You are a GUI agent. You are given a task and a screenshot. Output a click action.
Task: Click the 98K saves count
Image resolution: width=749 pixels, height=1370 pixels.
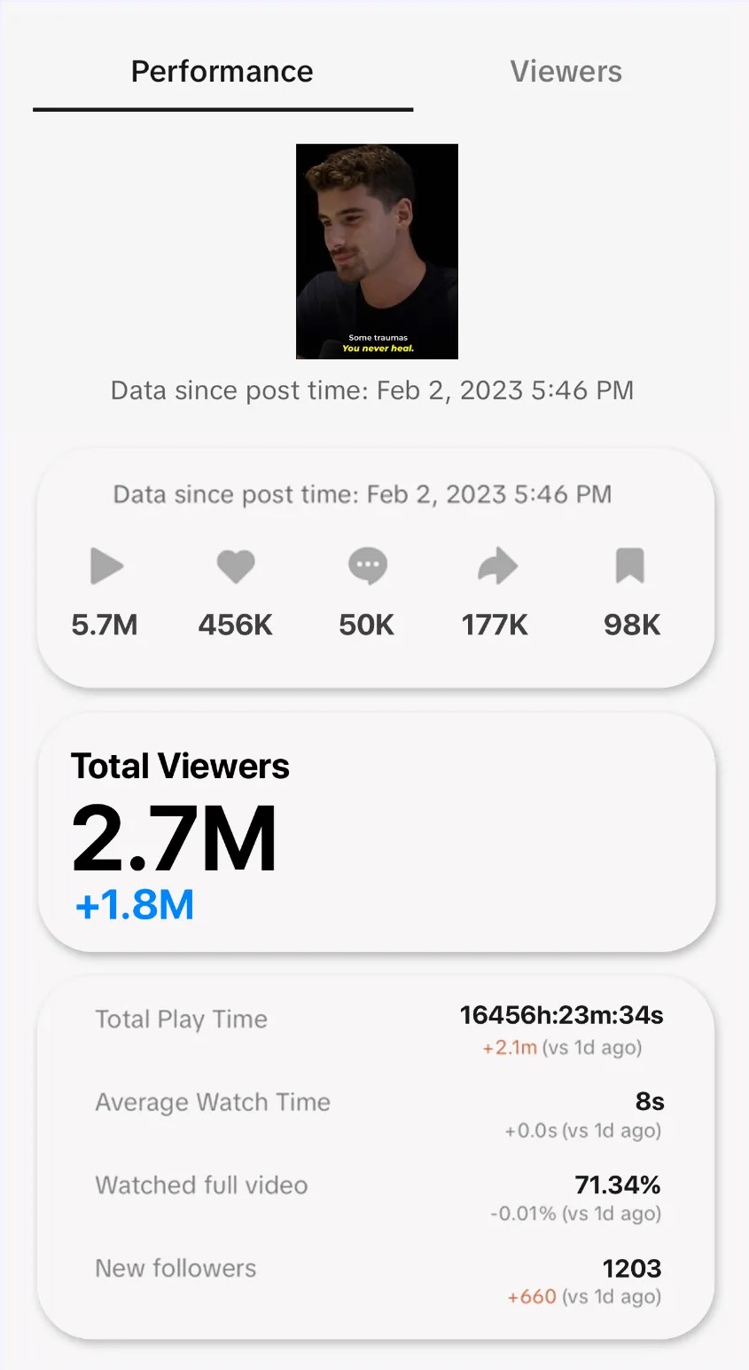[632, 625]
